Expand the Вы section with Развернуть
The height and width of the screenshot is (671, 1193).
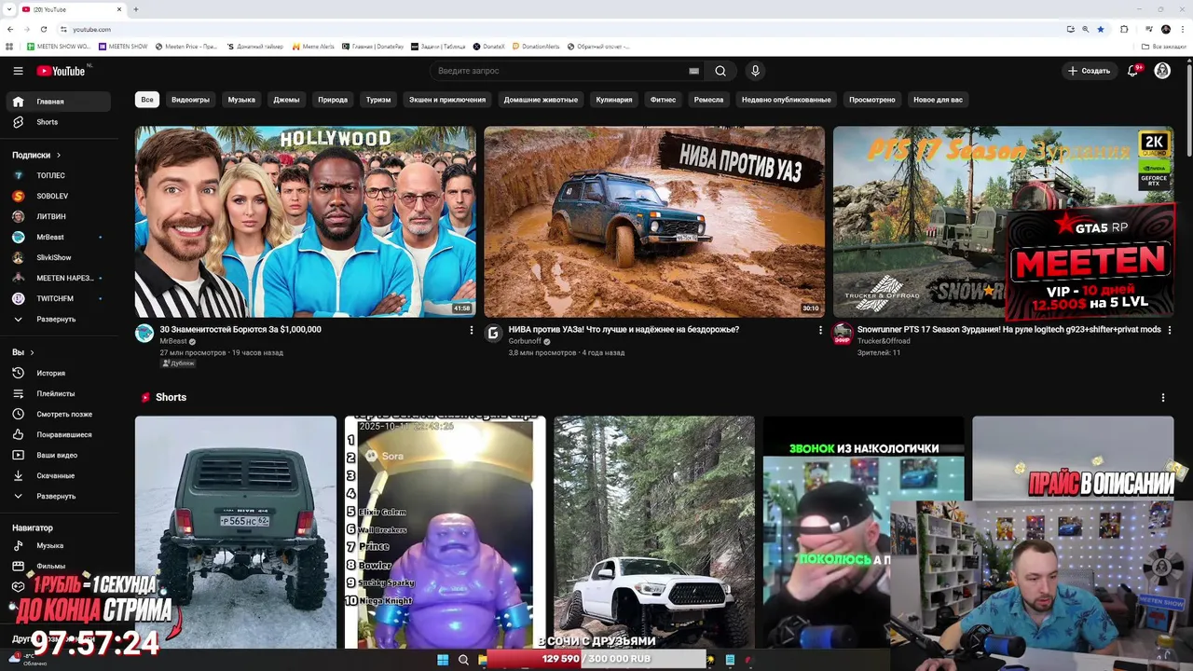tap(58, 496)
